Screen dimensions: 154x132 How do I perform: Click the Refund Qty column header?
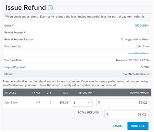click(85, 93)
